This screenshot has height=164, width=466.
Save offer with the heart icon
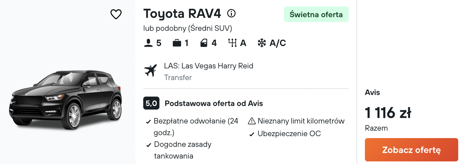[x=116, y=14]
